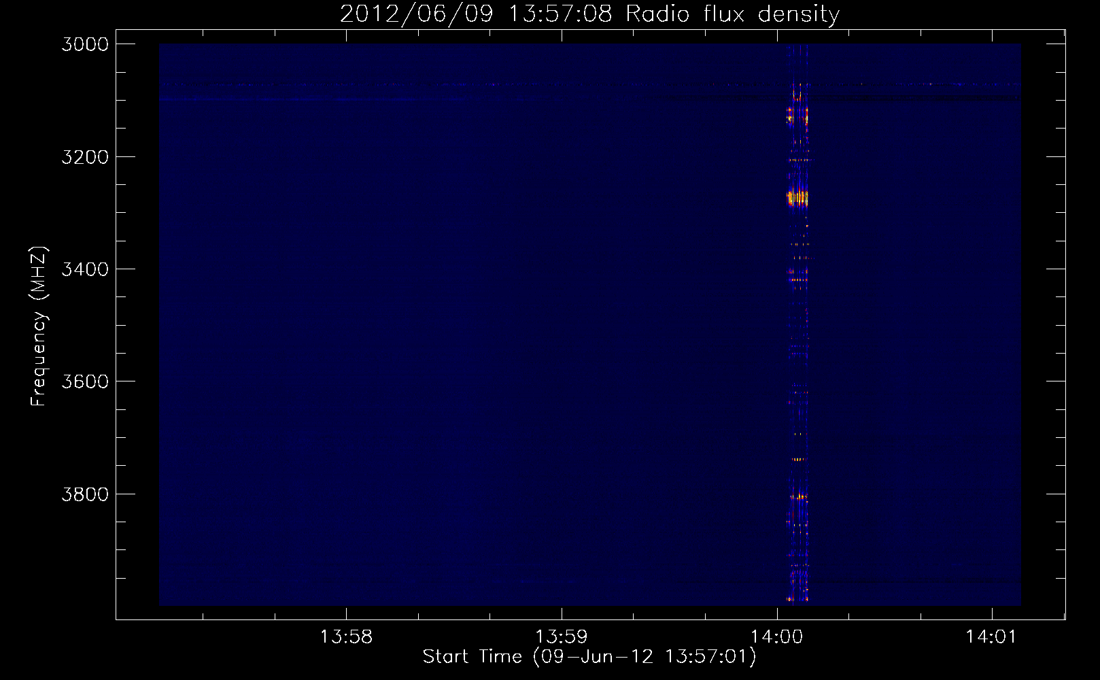Screen dimensions: 1100x680
Task: Click the bright yellow burst near 3270 MHz
Action: click(797, 198)
